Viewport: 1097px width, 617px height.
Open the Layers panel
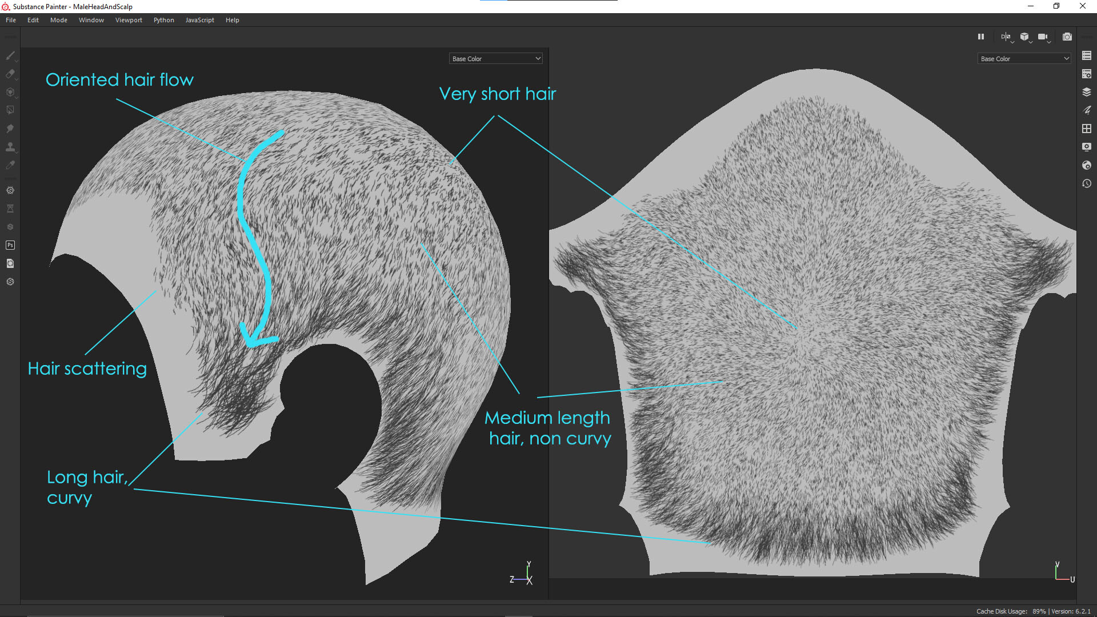pyautogui.click(x=1087, y=92)
